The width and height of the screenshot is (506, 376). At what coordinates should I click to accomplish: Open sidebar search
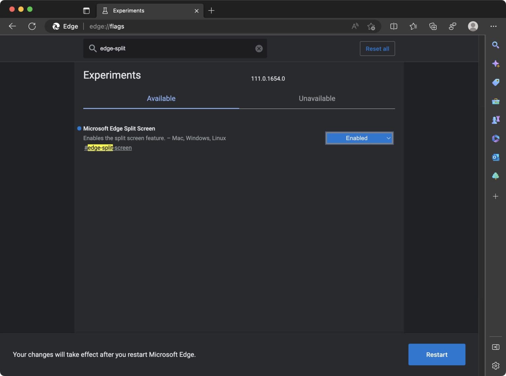coord(496,45)
